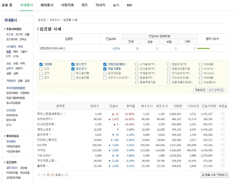Enable the 시가총액(억) checkbox
Viewport: 236px width, 183px height.
pos(137,64)
